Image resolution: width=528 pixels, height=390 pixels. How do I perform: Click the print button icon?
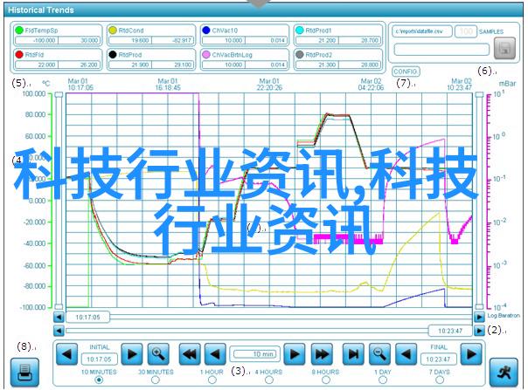pos(24,372)
